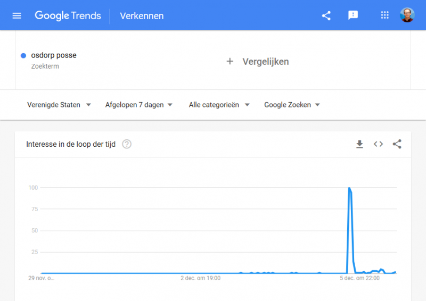Go to Google Trends home logo
The width and height of the screenshot is (426, 301).
68,16
